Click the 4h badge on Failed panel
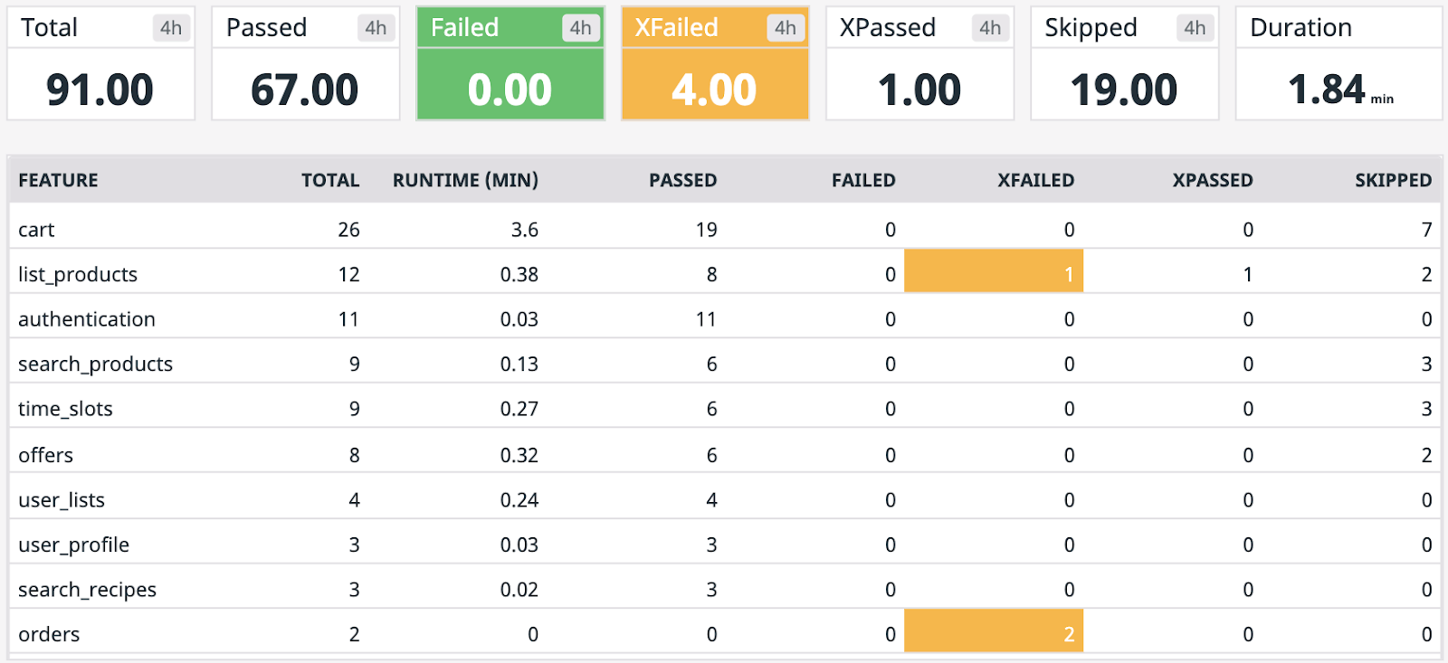The image size is (1448, 663). (x=580, y=28)
